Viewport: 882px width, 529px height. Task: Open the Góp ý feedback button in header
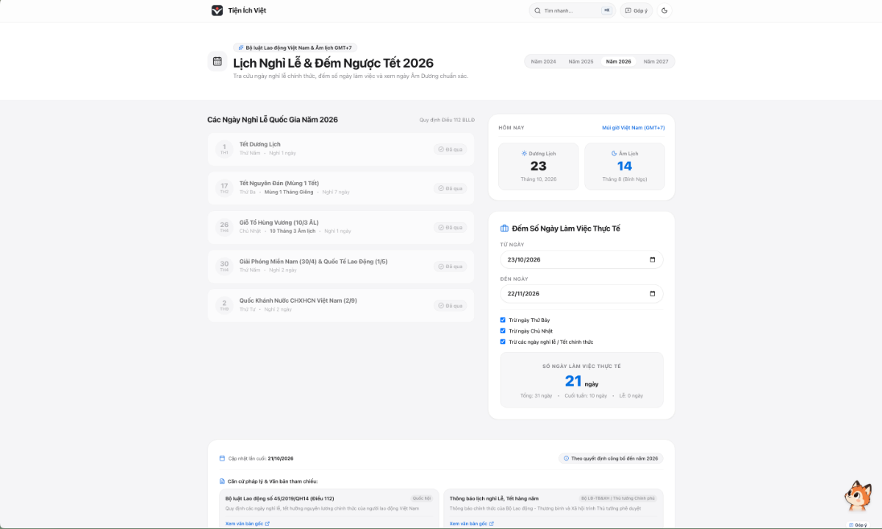[x=637, y=11]
